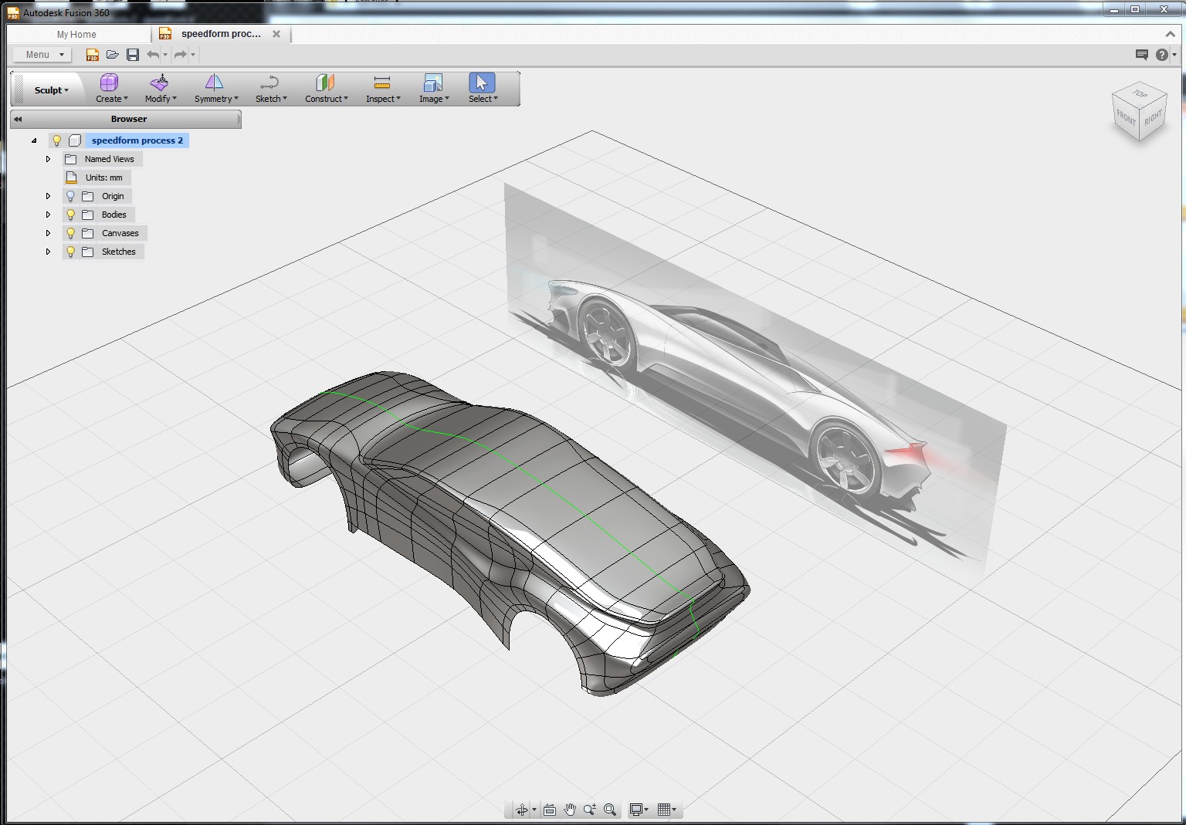
Task: Expand the Sketches folder in browser
Action: click(x=48, y=252)
